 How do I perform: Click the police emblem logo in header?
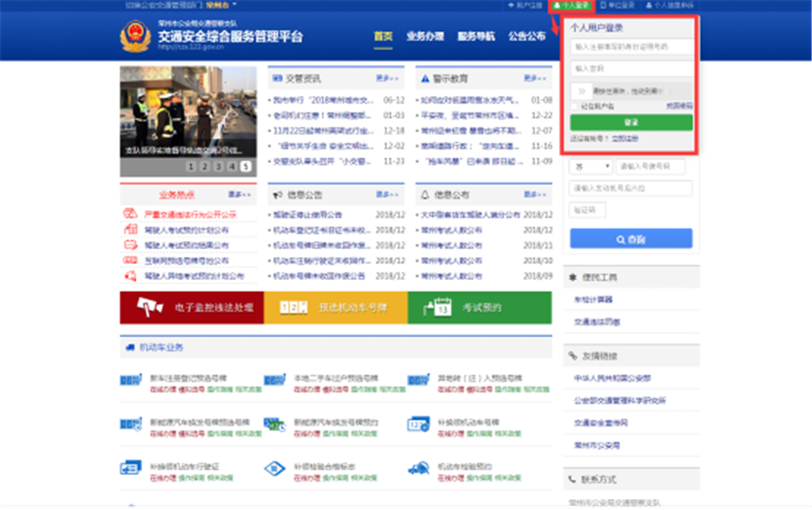click(135, 36)
